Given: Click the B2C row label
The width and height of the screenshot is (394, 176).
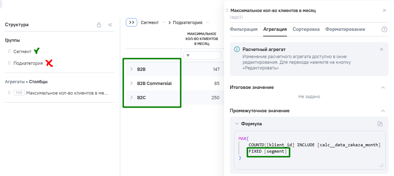Looking at the screenshot, I should tap(141, 98).
